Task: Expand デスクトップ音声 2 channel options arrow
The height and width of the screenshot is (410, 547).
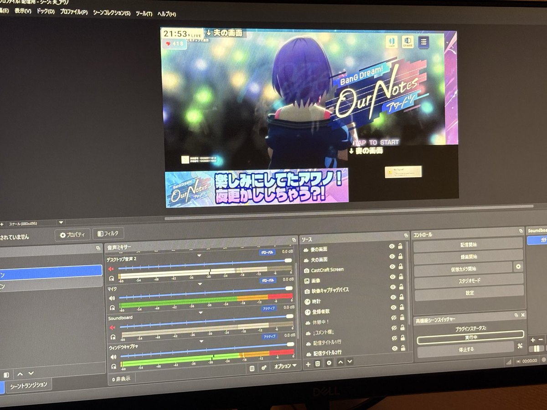Action: pyautogui.click(x=199, y=255)
